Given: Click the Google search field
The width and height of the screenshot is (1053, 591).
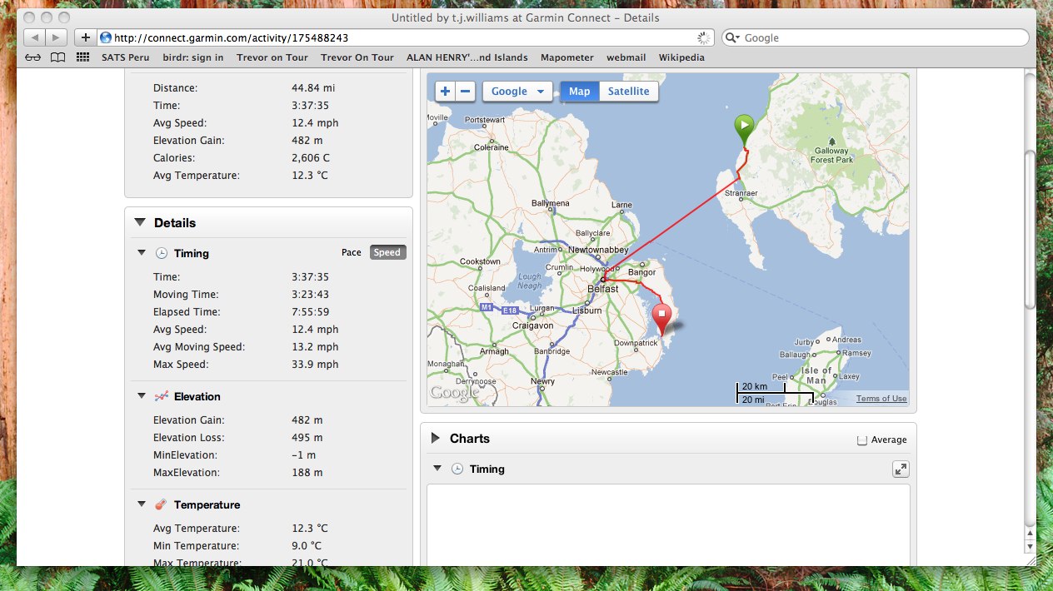Looking at the screenshot, I should (879, 37).
